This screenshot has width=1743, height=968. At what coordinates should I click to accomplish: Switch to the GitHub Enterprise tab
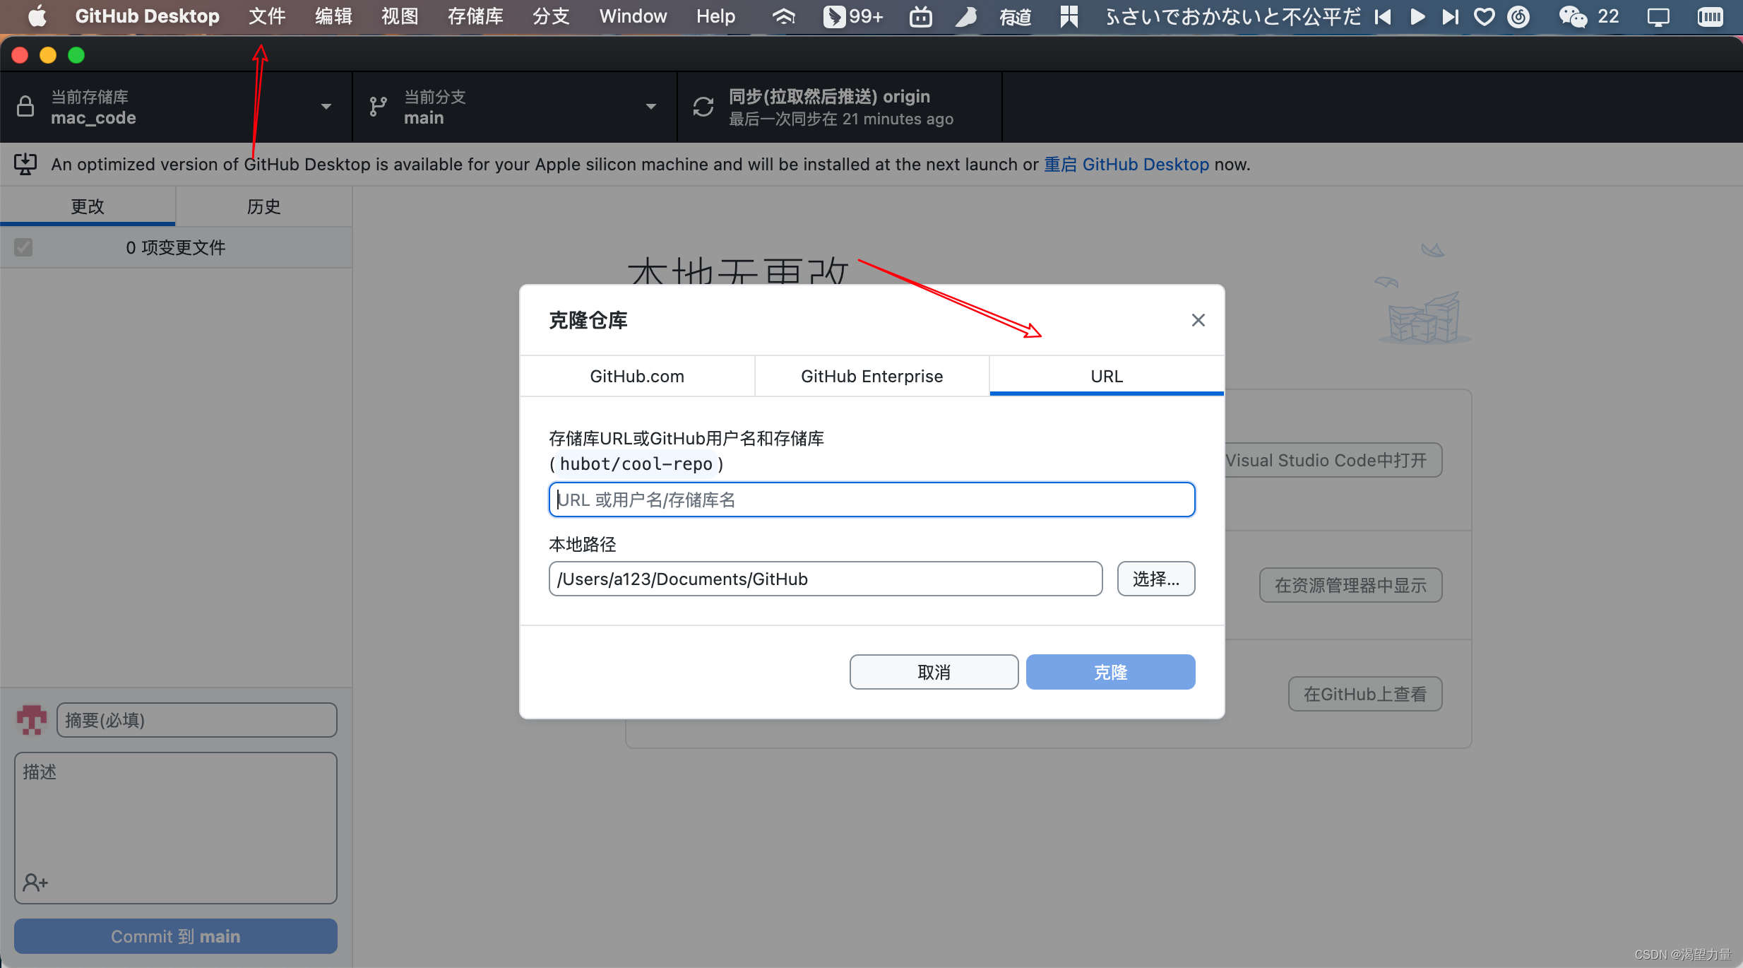coord(871,376)
